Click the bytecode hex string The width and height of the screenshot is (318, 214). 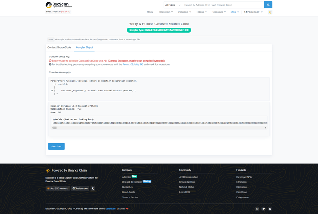160,123
